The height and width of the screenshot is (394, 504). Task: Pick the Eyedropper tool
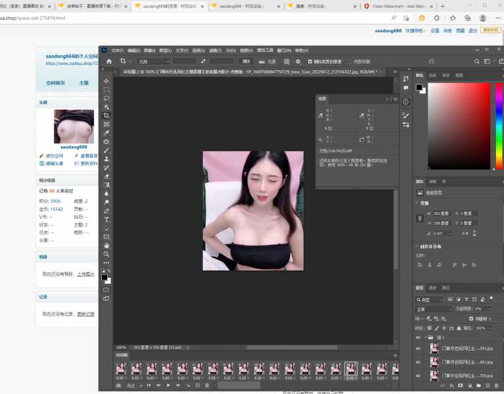point(106,133)
